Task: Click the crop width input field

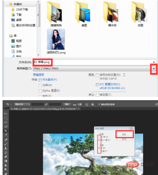Action: click(37, 104)
